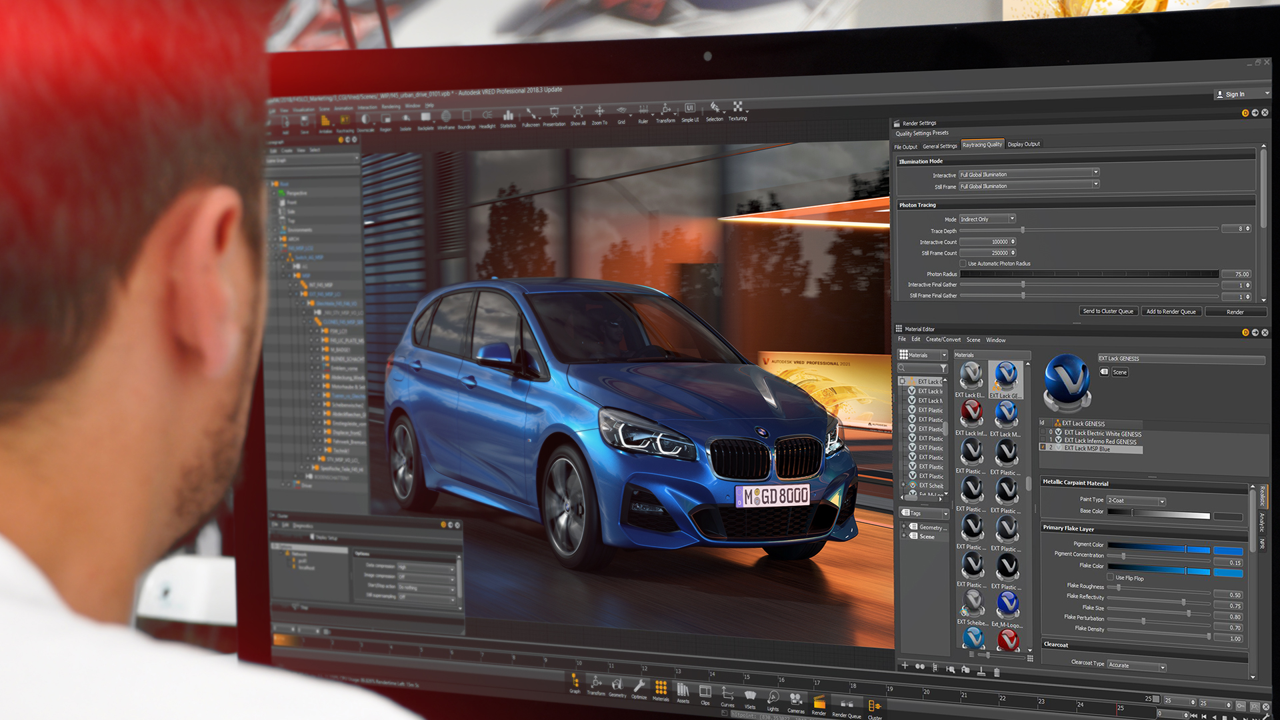The width and height of the screenshot is (1280, 720).
Task: Expand the Geometry tag group
Action: click(904, 527)
